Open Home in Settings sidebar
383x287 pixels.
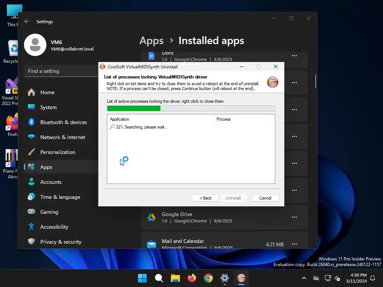click(x=61, y=92)
